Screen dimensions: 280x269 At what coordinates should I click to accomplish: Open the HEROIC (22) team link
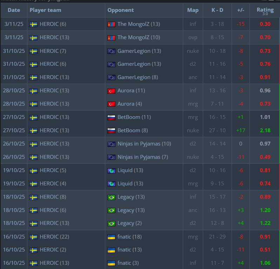(x=54, y=237)
